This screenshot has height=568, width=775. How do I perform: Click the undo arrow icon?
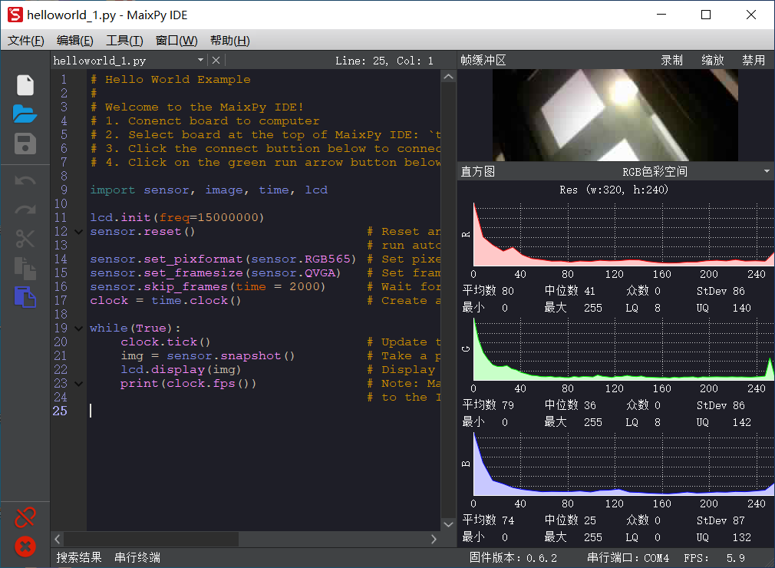coord(25,179)
